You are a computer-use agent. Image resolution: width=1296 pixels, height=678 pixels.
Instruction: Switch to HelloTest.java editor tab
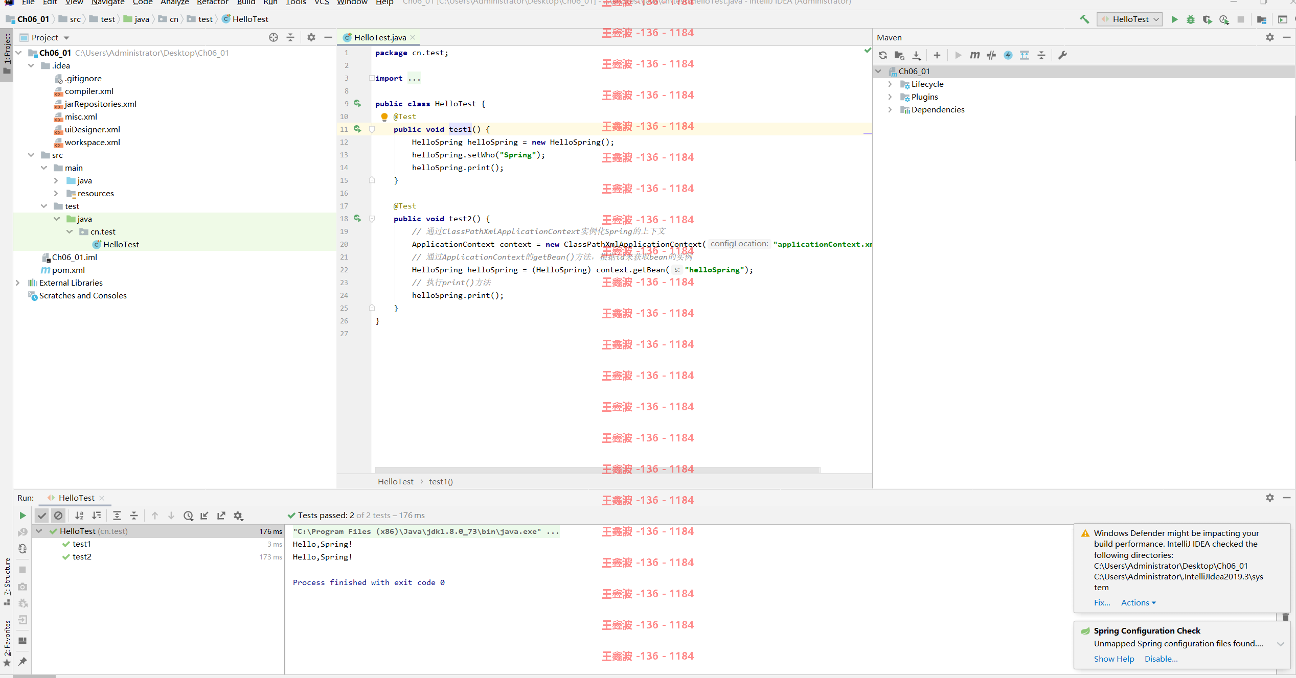tap(379, 37)
